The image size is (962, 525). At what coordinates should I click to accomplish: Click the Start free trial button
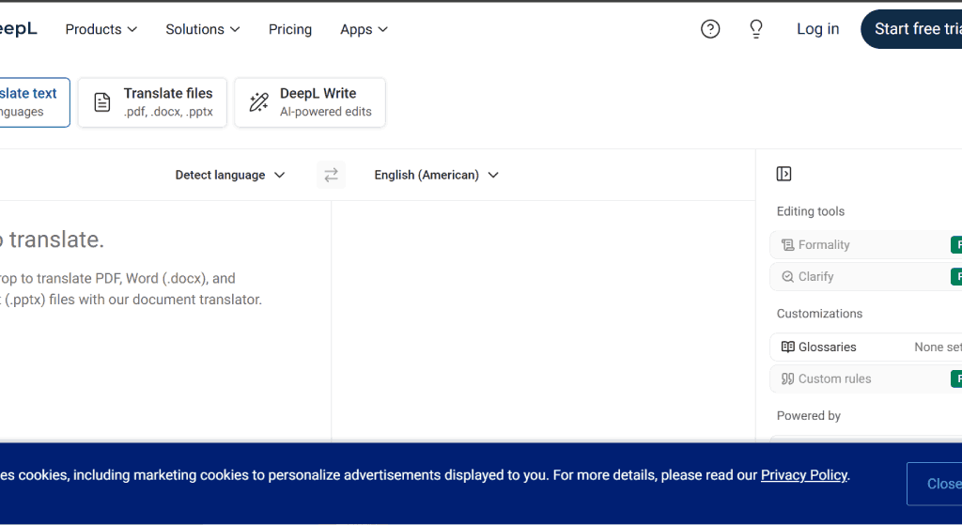pyautogui.click(x=911, y=29)
